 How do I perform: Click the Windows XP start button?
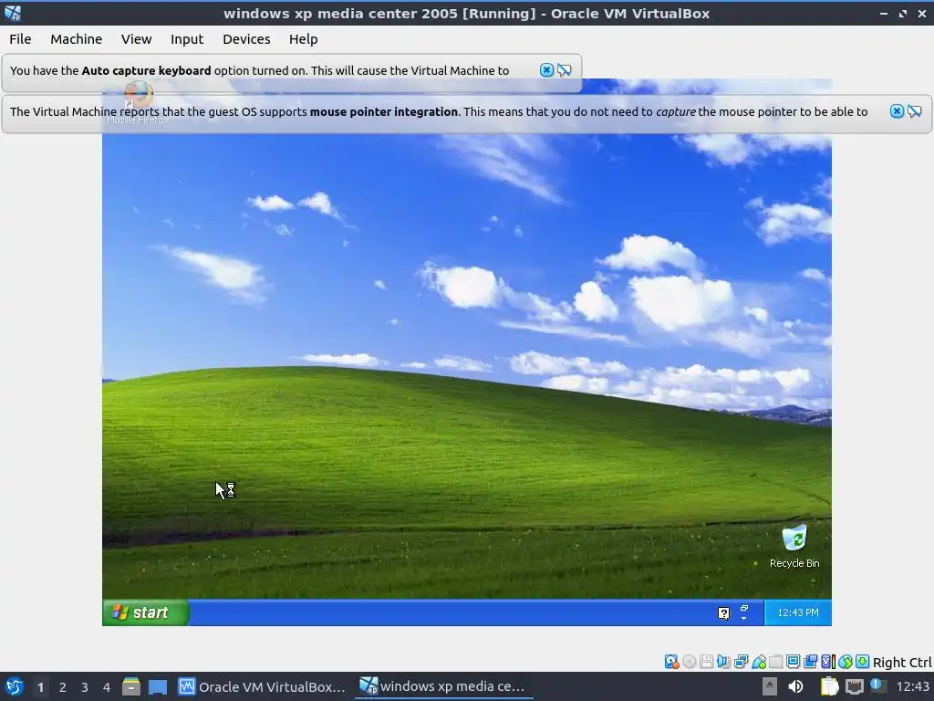point(146,612)
